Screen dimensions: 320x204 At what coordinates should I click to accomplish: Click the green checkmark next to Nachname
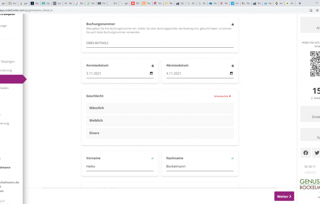232,158
